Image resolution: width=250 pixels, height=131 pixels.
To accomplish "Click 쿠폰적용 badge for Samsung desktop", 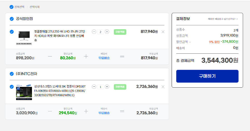I will (120, 87).
